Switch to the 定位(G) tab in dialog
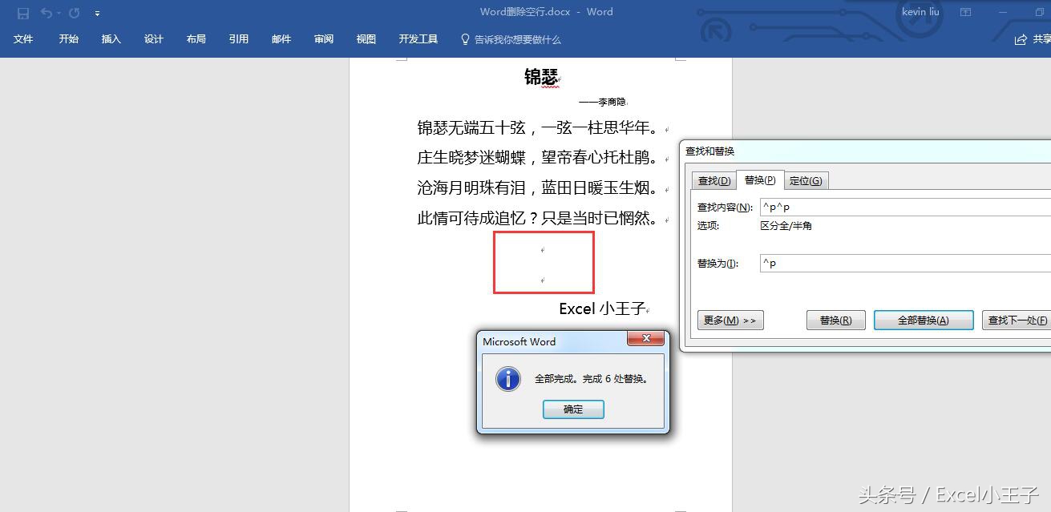Screen dimensions: 1051x512 (805, 180)
